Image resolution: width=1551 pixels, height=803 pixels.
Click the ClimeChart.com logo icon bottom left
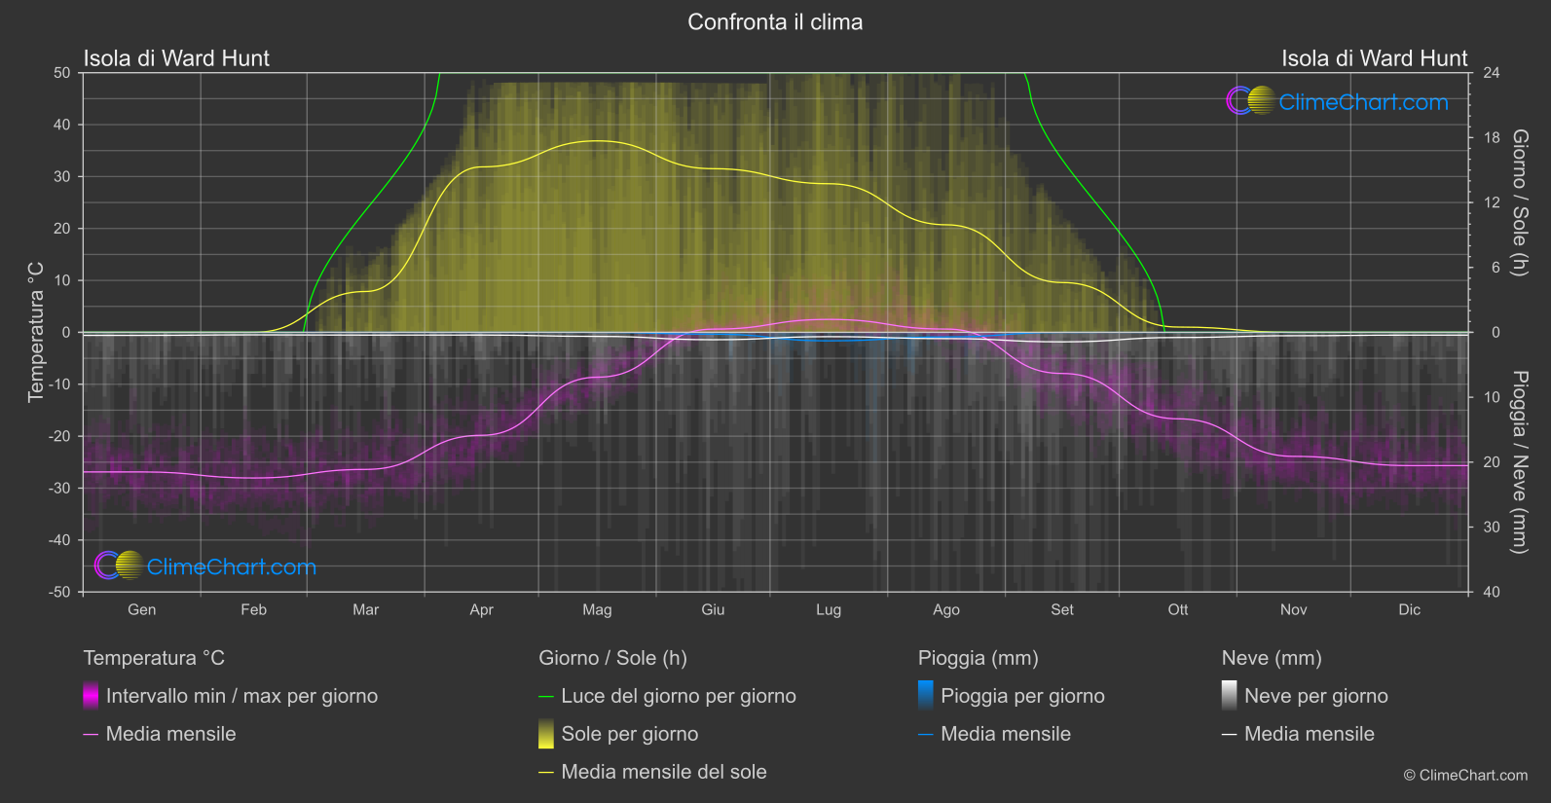(120, 566)
